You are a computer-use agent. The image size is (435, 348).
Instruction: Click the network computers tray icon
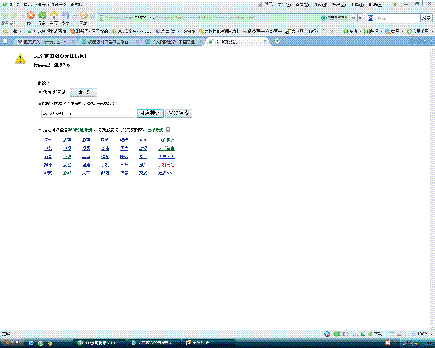pyautogui.click(x=405, y=343)
